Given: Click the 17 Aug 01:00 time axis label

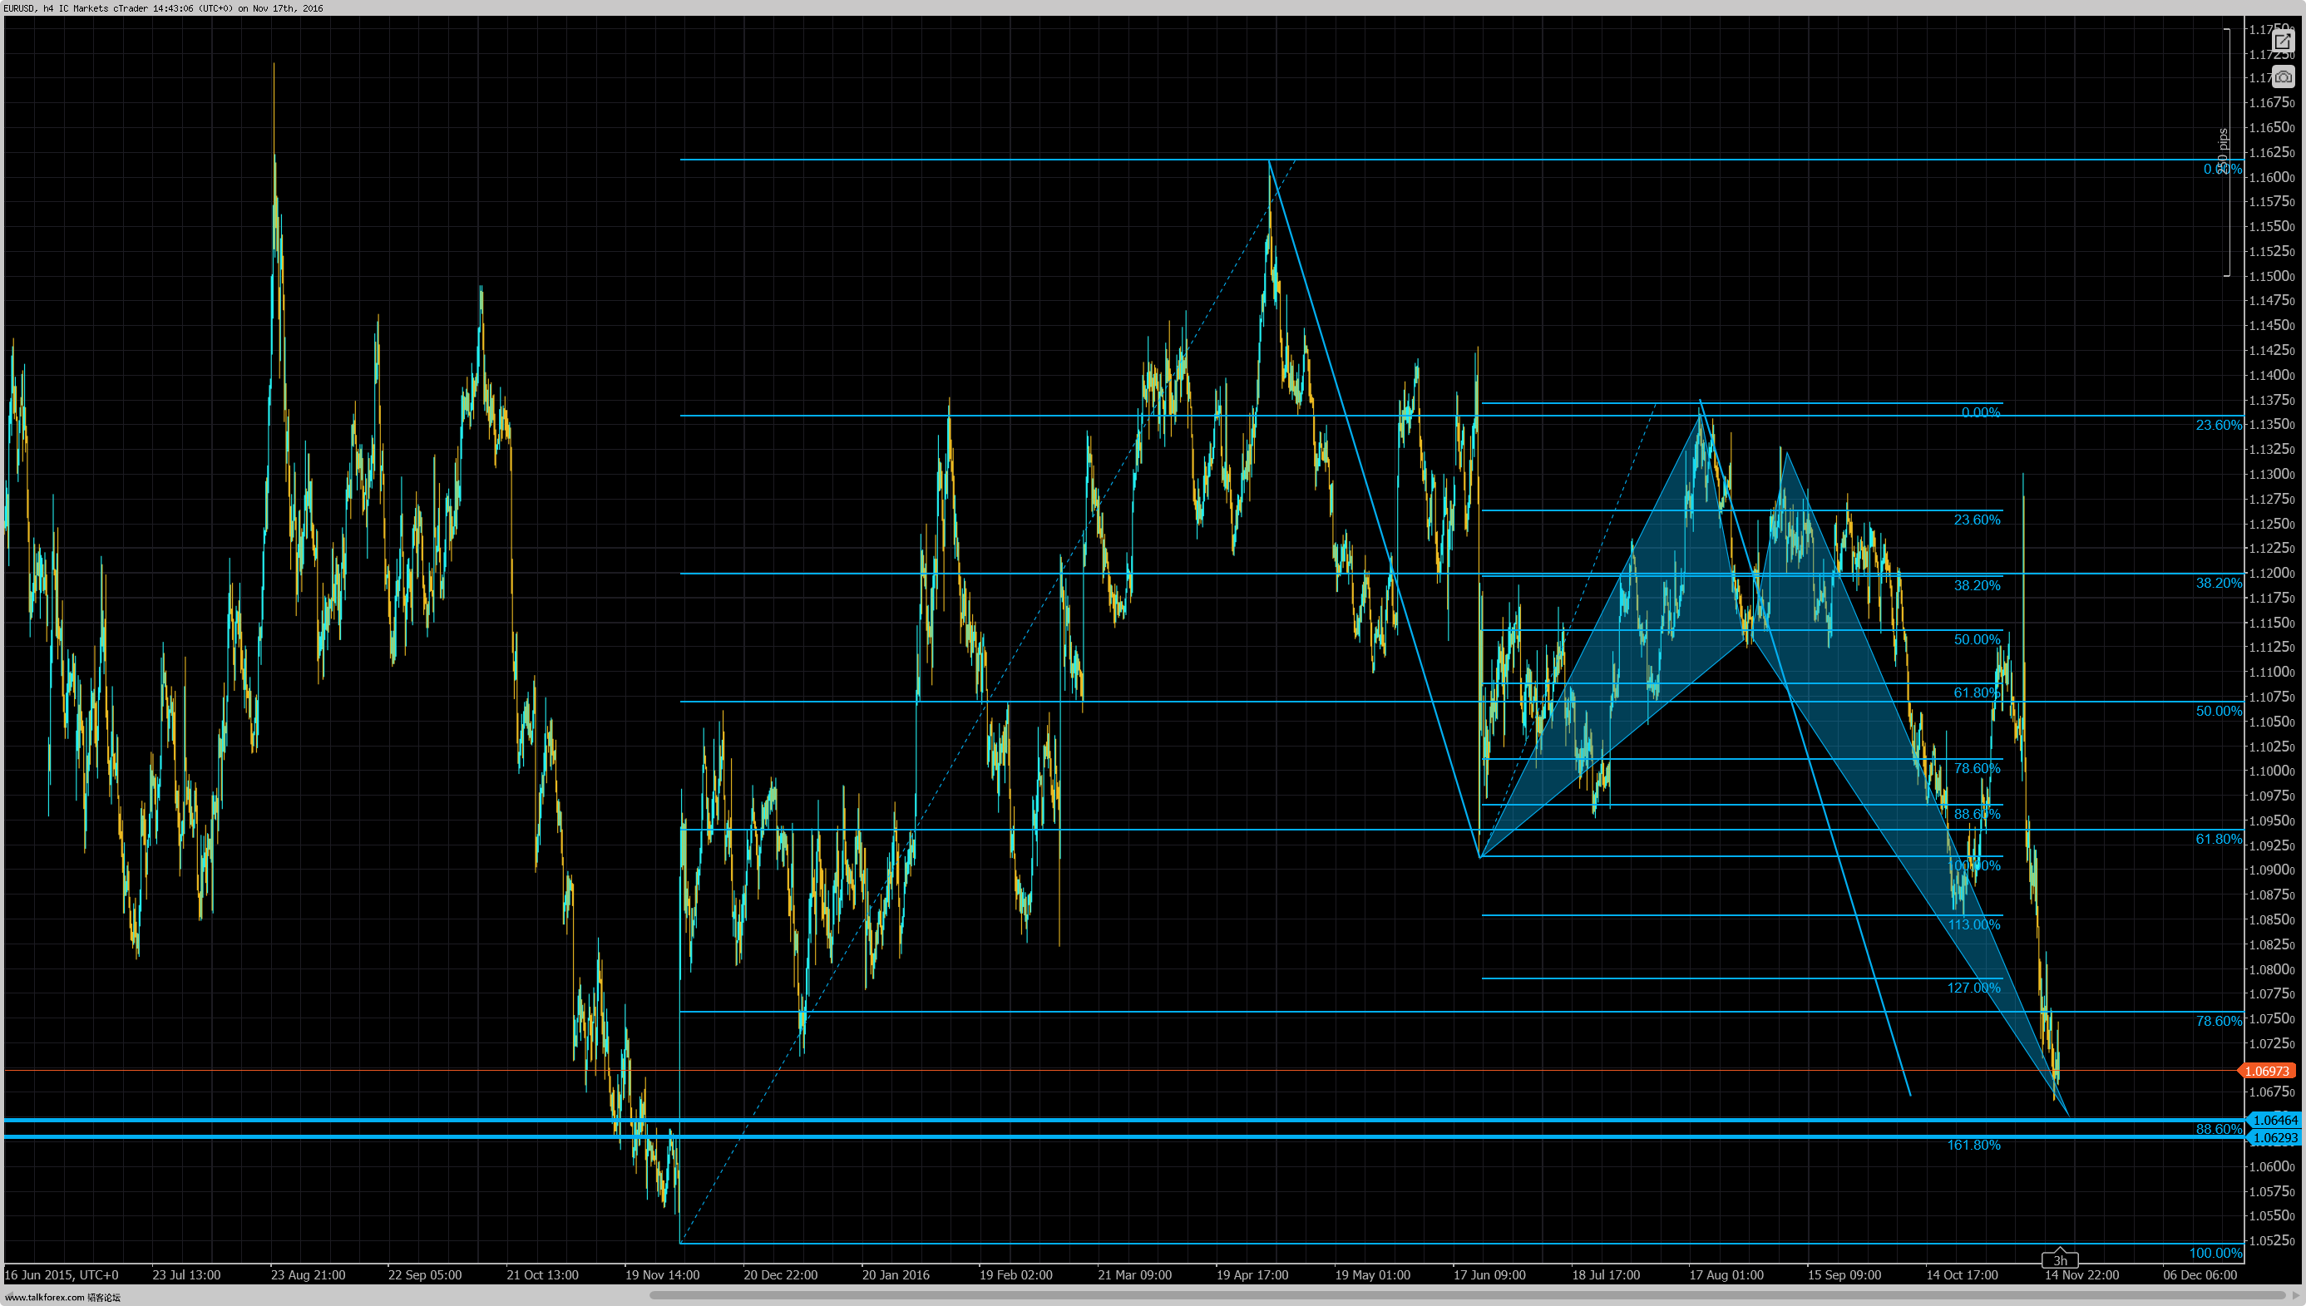Looking at the screenshot, I should click(1726, 1274).
